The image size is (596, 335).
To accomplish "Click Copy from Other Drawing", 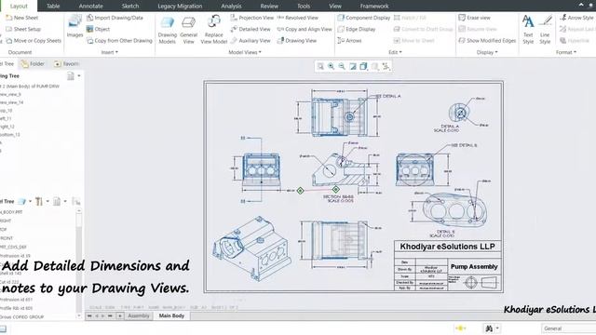I will [119, 40].
